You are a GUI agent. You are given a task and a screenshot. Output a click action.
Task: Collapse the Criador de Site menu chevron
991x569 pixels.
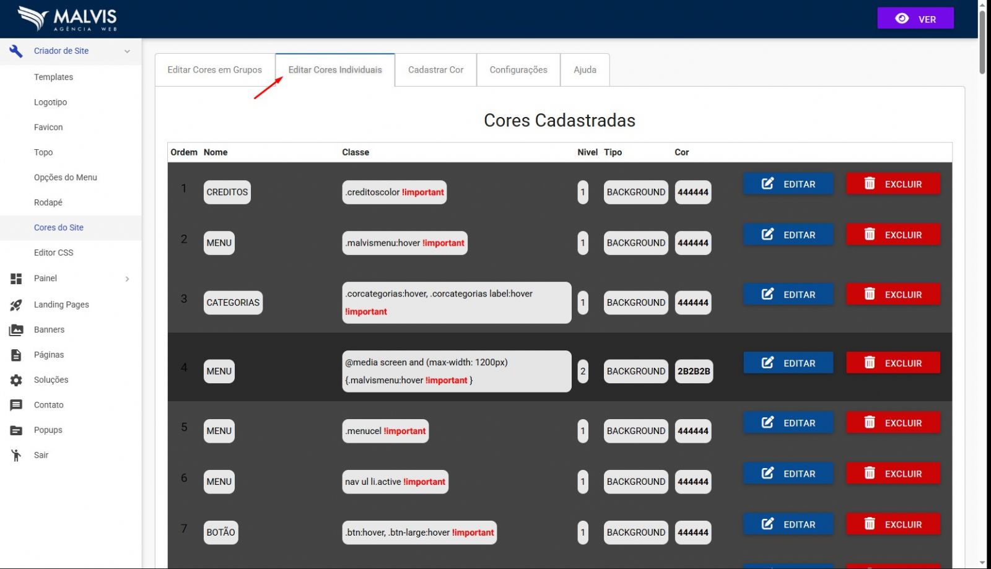(127, 51)
